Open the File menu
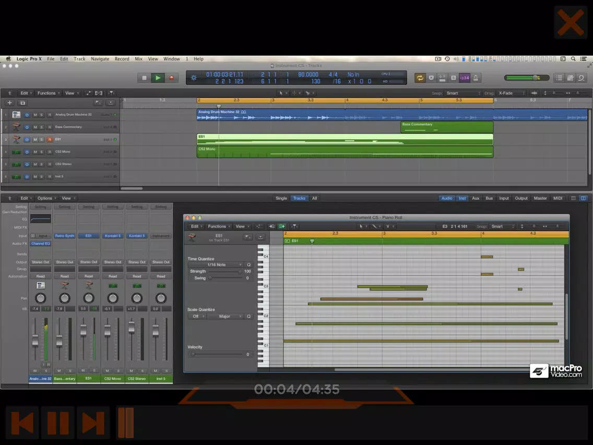The height and width of the screenshot is (445, 593). [x=51, y=59]
